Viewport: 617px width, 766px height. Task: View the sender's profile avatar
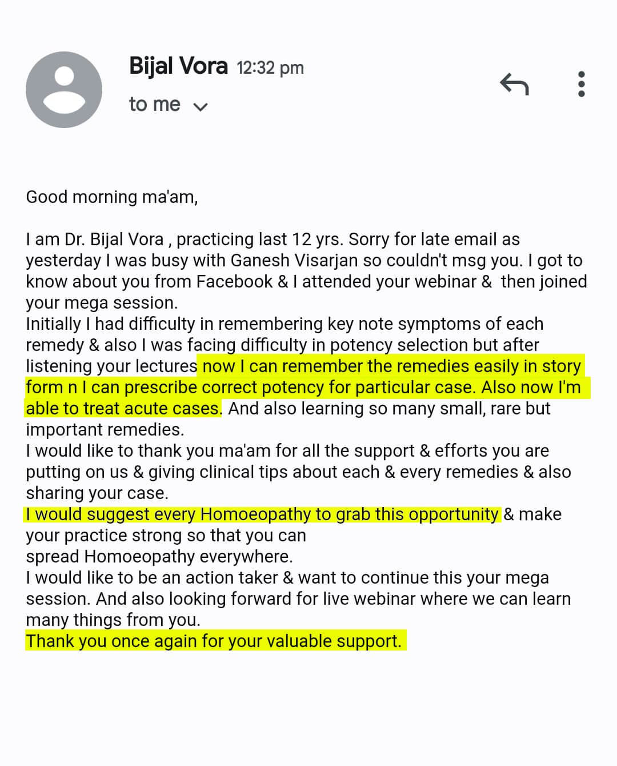64,90
